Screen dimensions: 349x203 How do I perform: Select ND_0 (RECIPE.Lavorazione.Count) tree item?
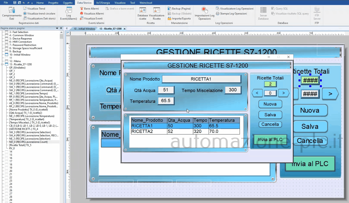(28, 142)
